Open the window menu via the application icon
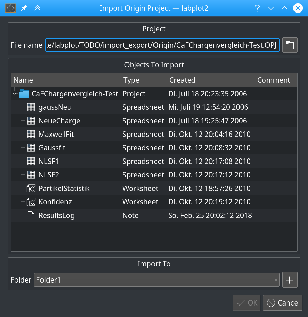Image resolution: width=308 pixels, height=317 pixels. (x=10, y=8)
